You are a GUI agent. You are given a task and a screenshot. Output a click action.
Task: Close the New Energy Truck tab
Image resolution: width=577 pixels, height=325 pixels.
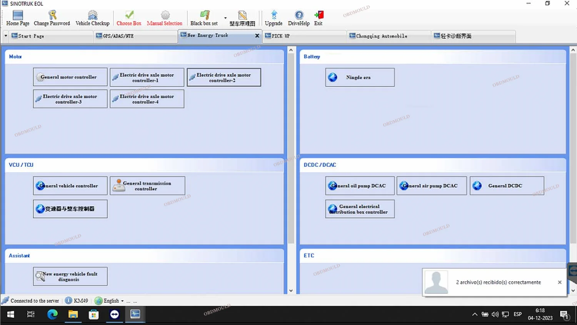(257, 36)
